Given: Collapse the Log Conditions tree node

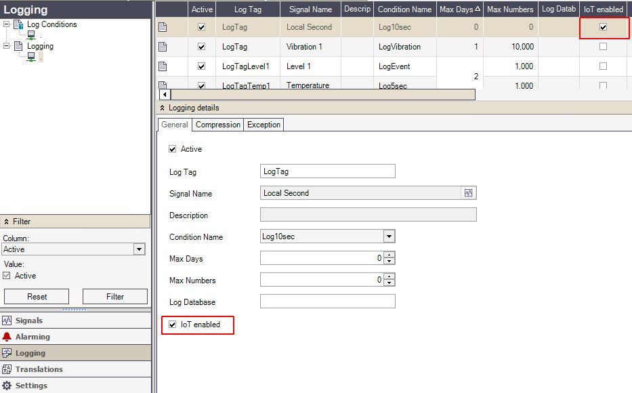Looking at the screenshot, I should [7, 24].
